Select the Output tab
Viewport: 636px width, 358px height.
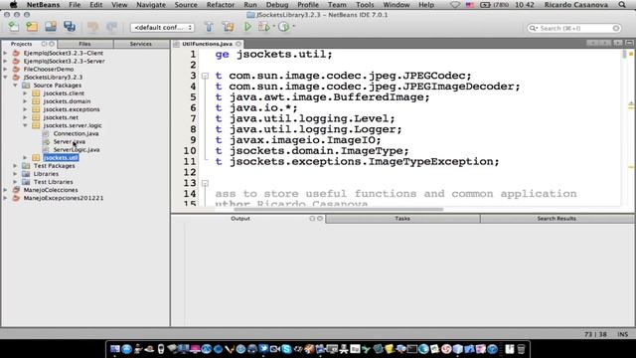coord(240,219)
